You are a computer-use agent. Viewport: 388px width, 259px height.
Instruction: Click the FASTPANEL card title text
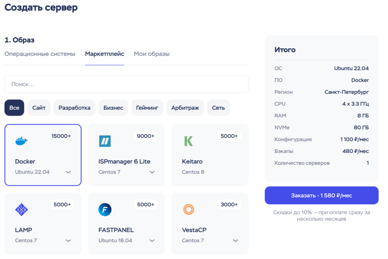pyautogui.click(x=116, y=230)
